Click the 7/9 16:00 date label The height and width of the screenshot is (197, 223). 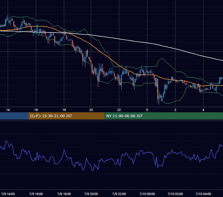point(36,194)
